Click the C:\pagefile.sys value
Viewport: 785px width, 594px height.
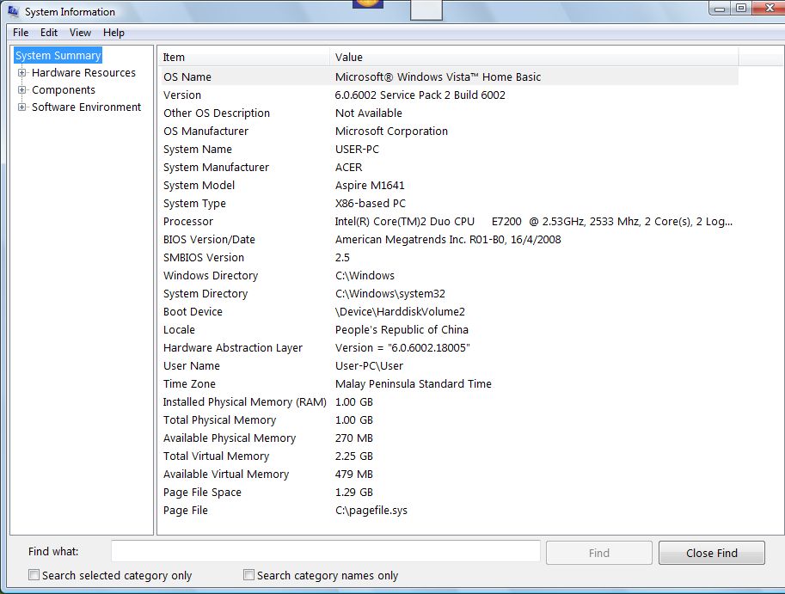coord(371,510)
